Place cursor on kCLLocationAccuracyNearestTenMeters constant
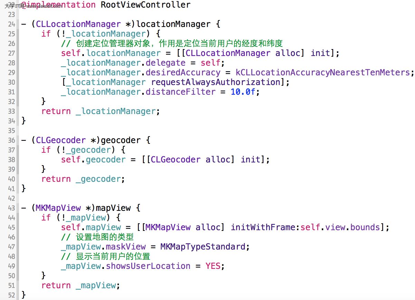This screenshot has width=415, height=300. click(323, 73)
